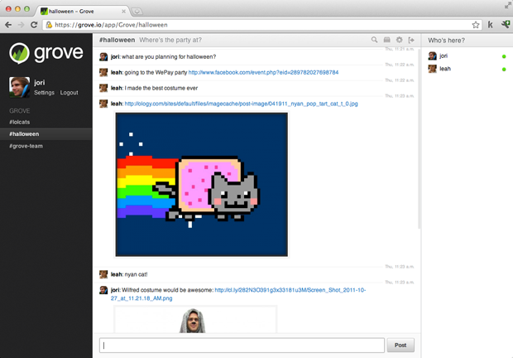Open the cl.ly Screen_Shot png link
The height and width of the screenshot is (358, 513).
click(238, 294)
